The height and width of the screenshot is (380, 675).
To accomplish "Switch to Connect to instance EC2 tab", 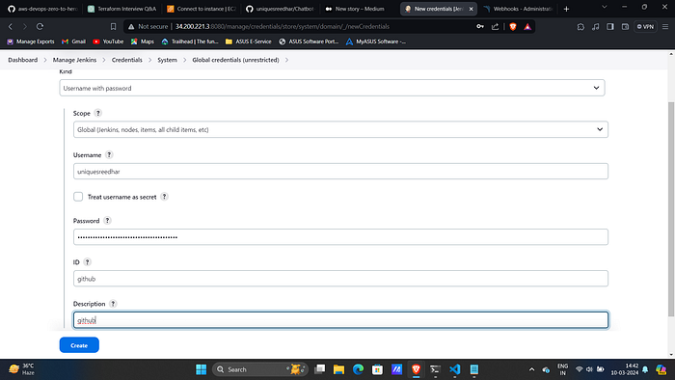I will pyautogui.click(x=202, y=9).
